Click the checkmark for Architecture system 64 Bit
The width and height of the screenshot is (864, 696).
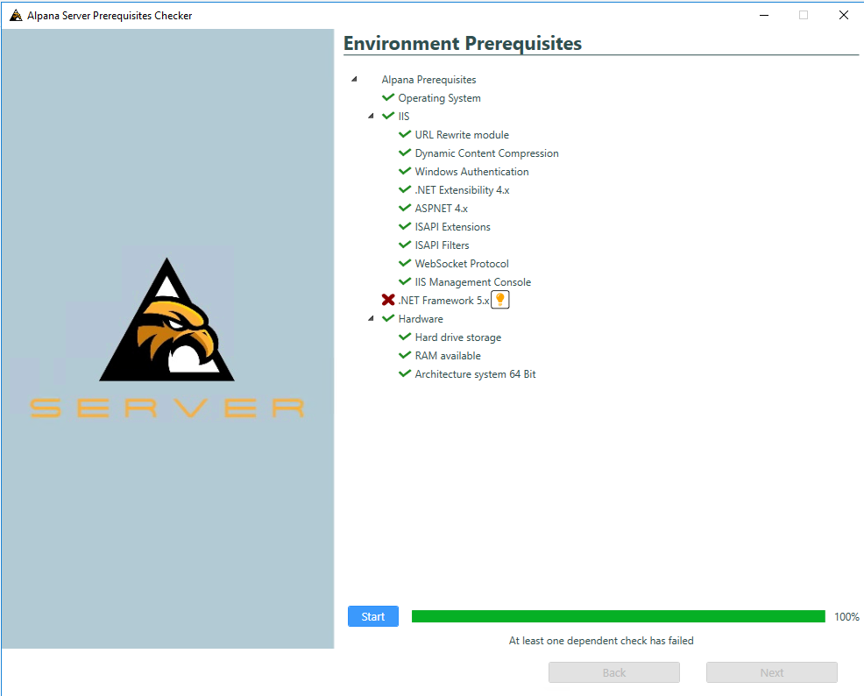[x=405, y=373]
